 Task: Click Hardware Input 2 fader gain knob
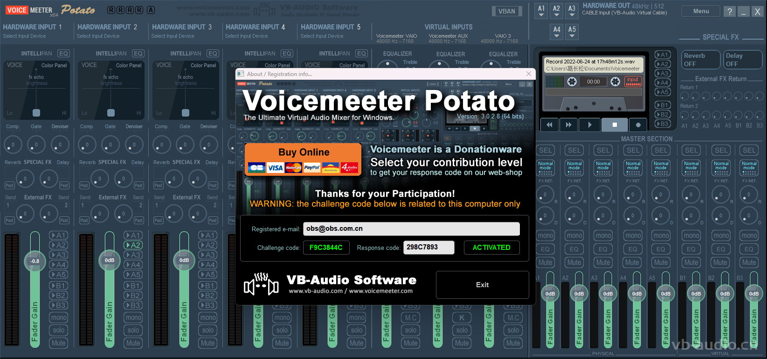[x=110, y=260]
